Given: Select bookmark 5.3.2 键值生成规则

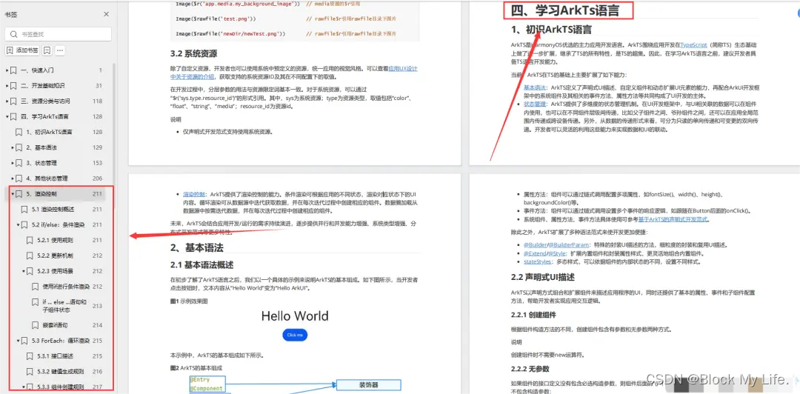Looking at the screenshot, I should [61, 372].
